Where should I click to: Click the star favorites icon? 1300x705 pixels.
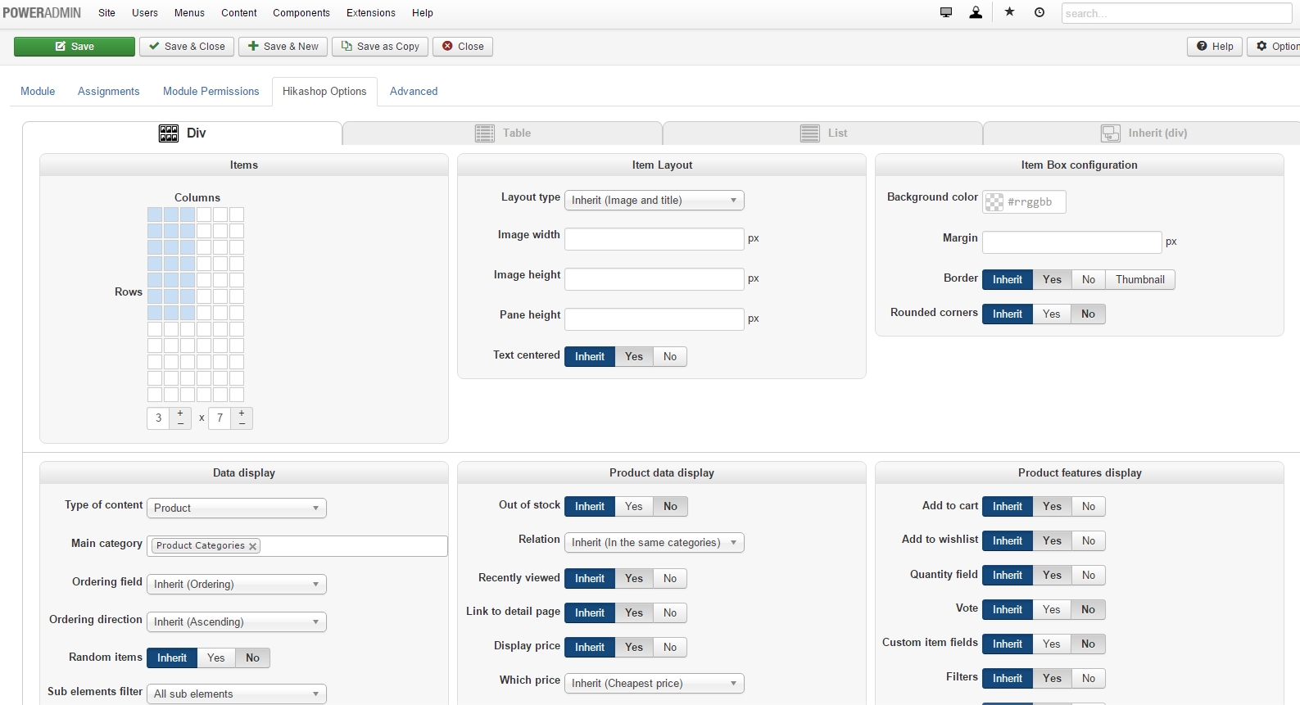click(1010, 12)
